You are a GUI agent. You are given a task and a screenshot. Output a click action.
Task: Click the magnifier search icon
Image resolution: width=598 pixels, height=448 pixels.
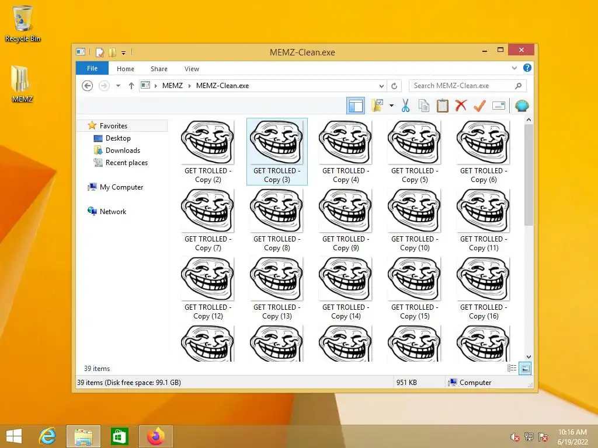519,86
